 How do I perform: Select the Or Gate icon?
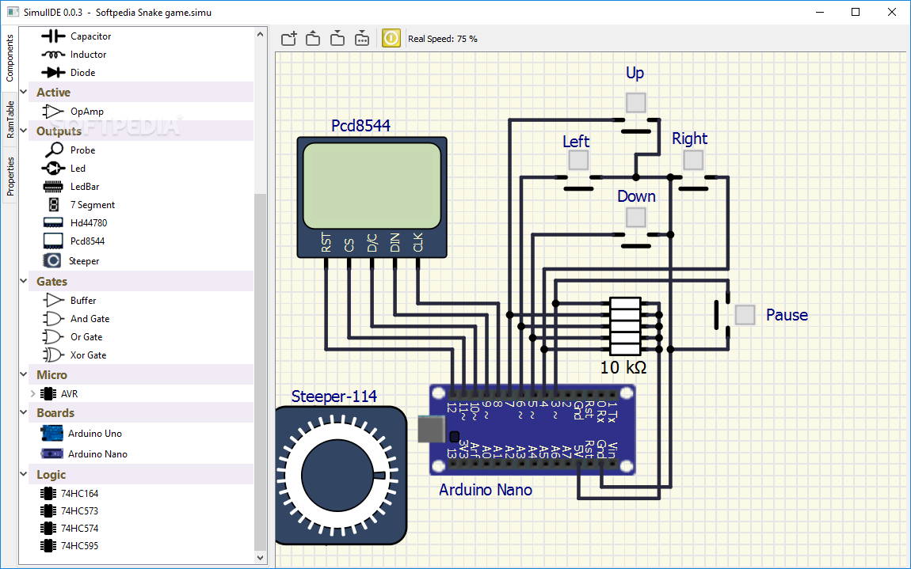(53, 337)
